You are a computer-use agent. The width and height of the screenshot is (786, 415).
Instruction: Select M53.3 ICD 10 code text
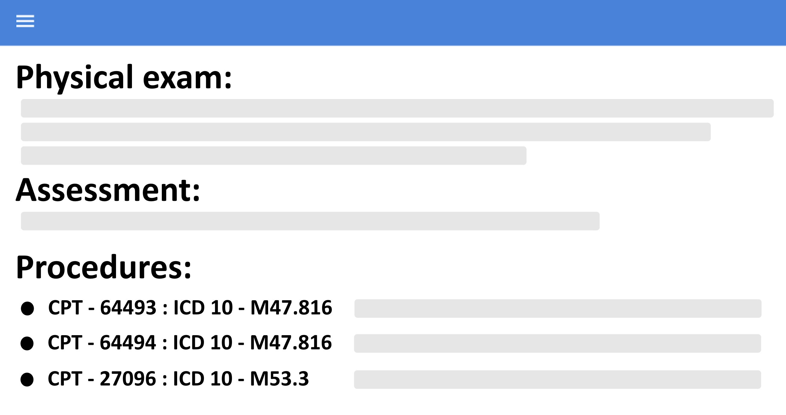[279, 379]
